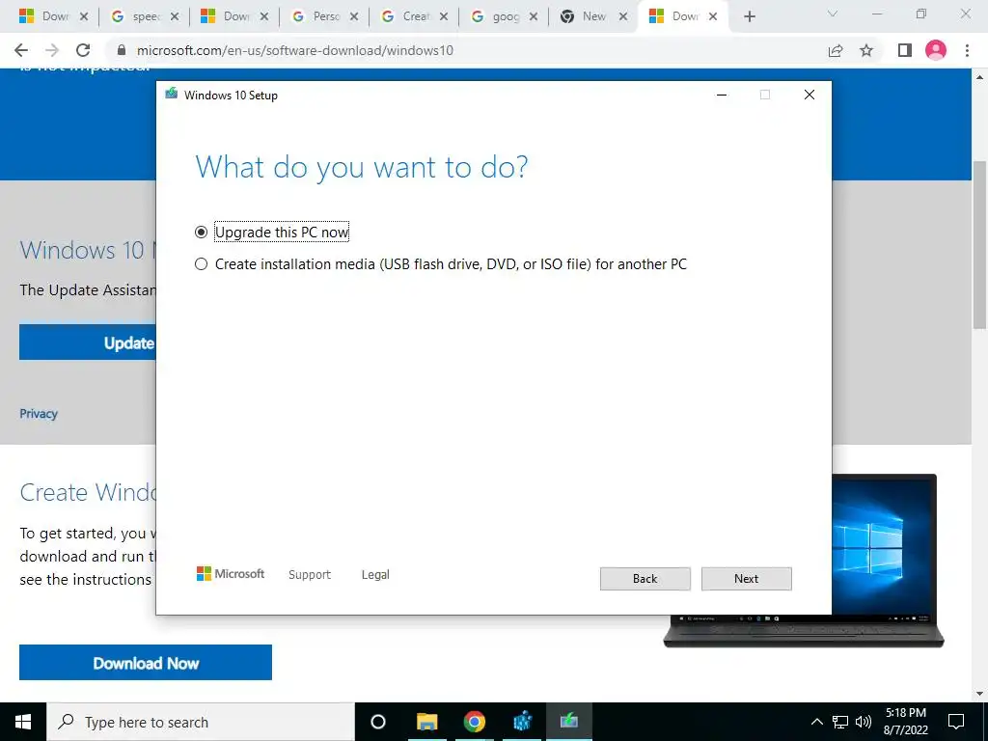Open Chrome tab search chevron
This screenshot has width=988, height=741.
point(833,14)
